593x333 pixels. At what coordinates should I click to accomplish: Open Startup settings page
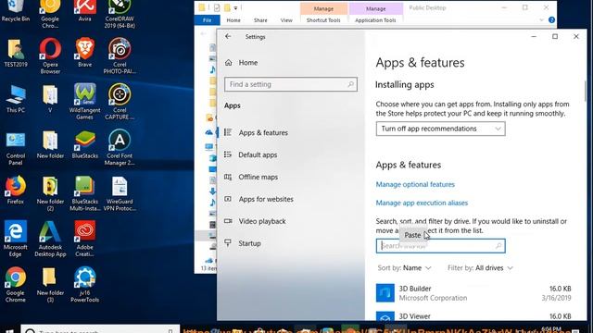coord(249,243)
